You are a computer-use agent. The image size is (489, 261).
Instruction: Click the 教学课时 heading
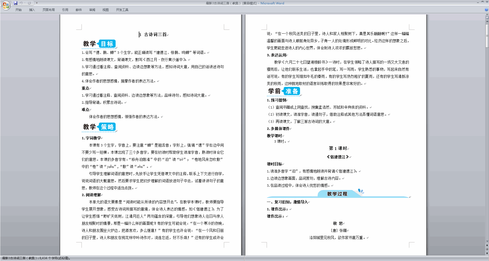[x=274, y=136]
